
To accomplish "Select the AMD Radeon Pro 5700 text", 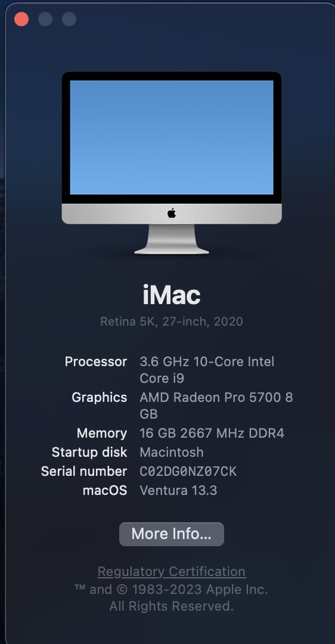I will 210,398.
